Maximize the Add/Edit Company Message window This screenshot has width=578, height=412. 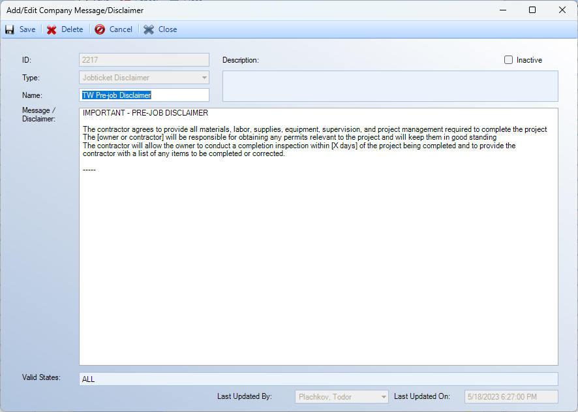(532, 10)
